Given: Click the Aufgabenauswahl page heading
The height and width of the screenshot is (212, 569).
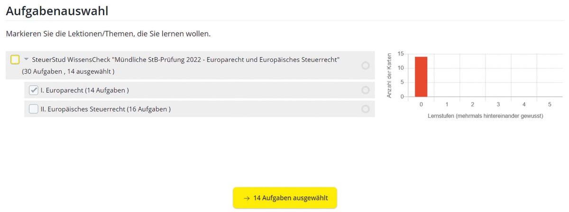Looking at the screenshot, I should pos(57,11).
